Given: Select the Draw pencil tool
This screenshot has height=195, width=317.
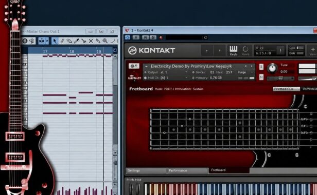Looking at the screenshot, I should [x=62, y=41].
